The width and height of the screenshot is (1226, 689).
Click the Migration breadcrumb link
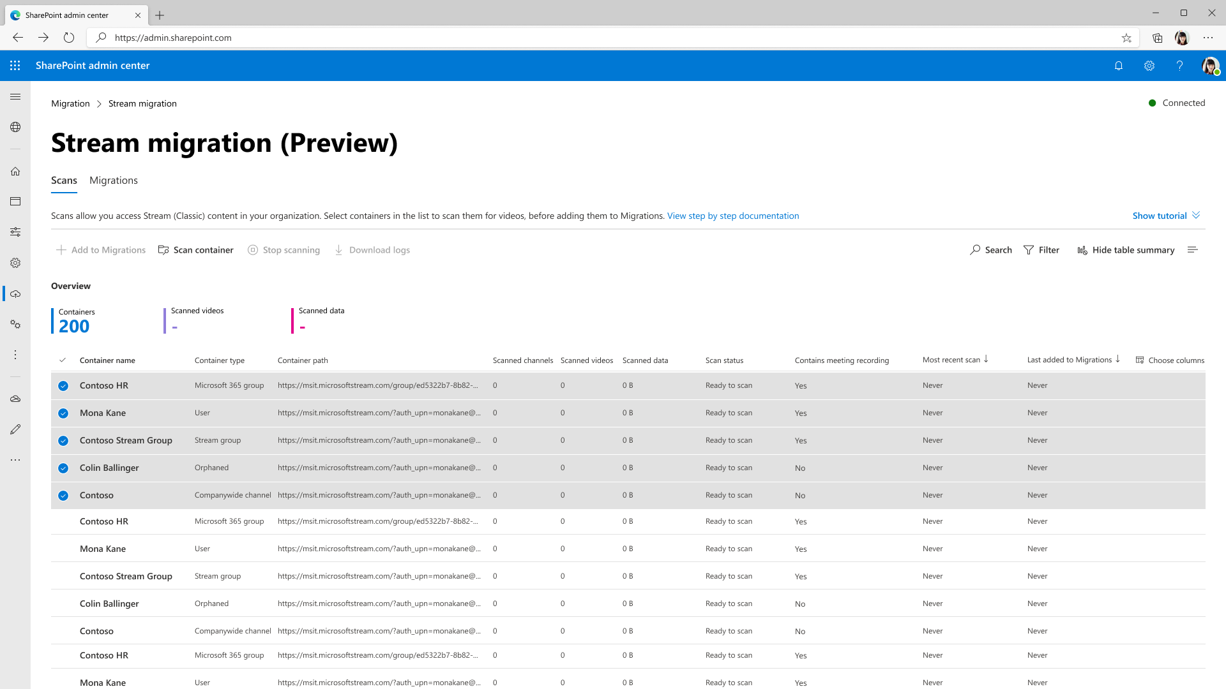[70, 103]
